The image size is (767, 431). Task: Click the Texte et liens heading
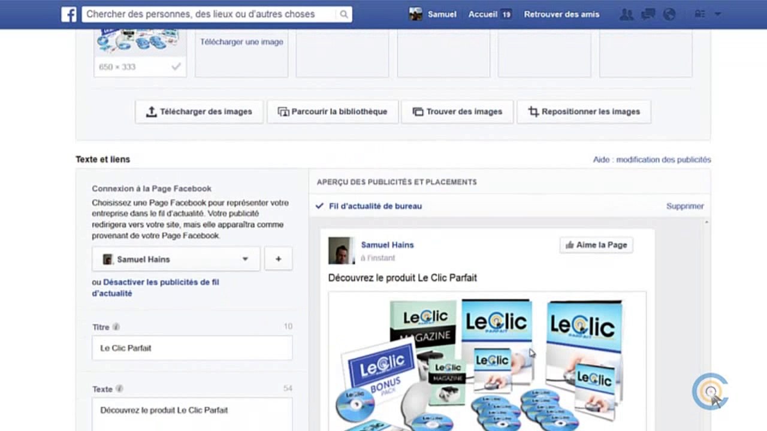tap(102, 159)
